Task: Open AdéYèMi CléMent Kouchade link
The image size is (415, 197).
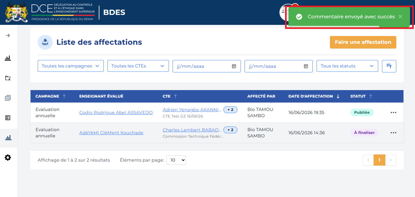Action: [111, 133]
